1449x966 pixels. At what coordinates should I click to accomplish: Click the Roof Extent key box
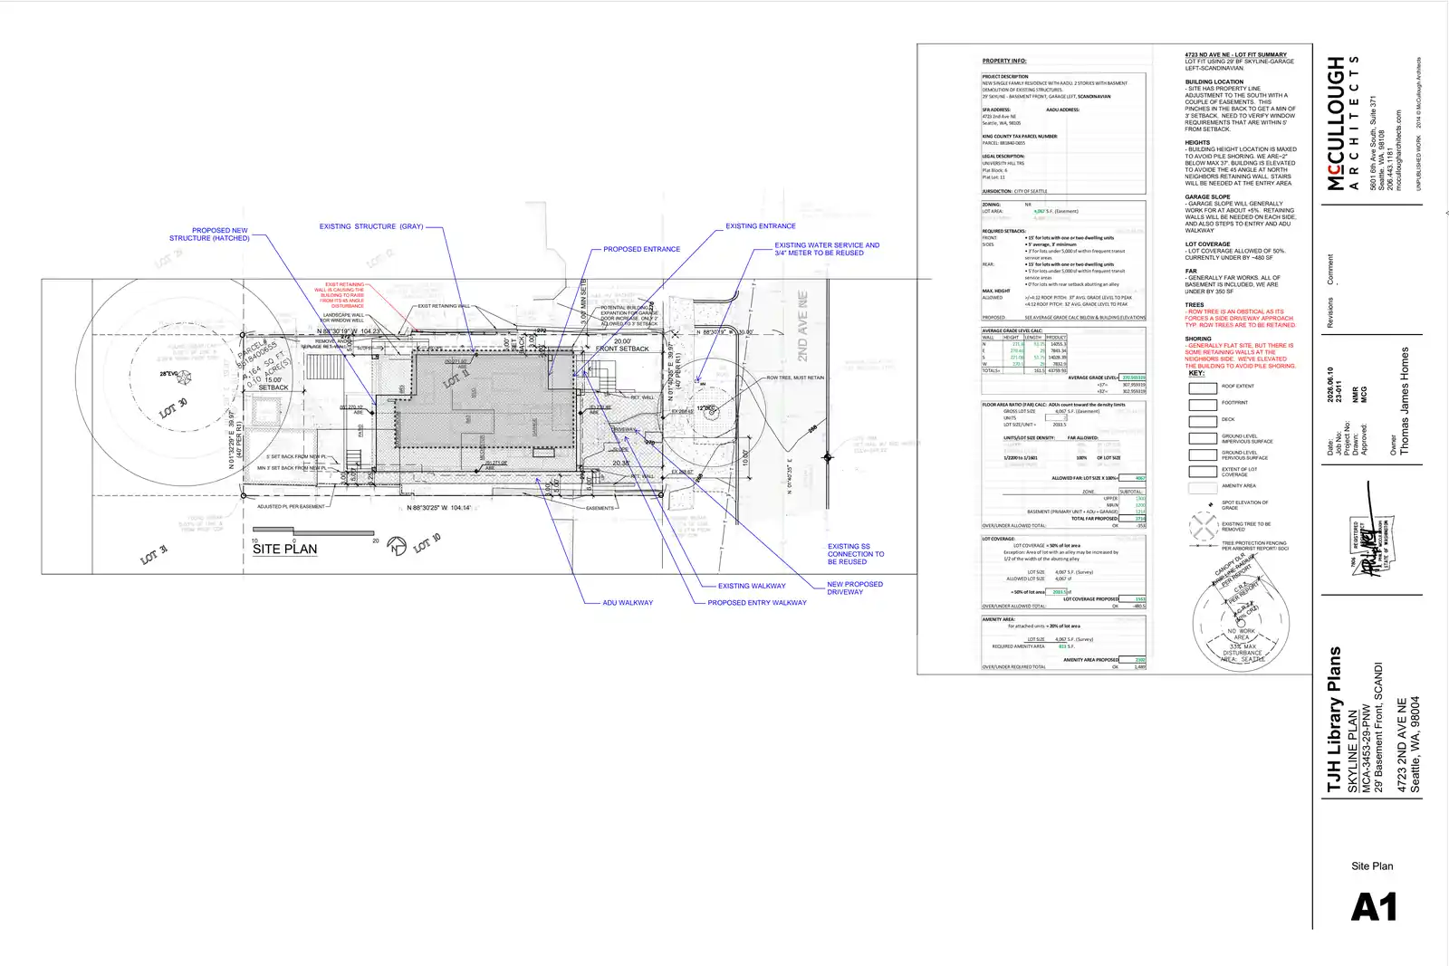(1203, 387)
